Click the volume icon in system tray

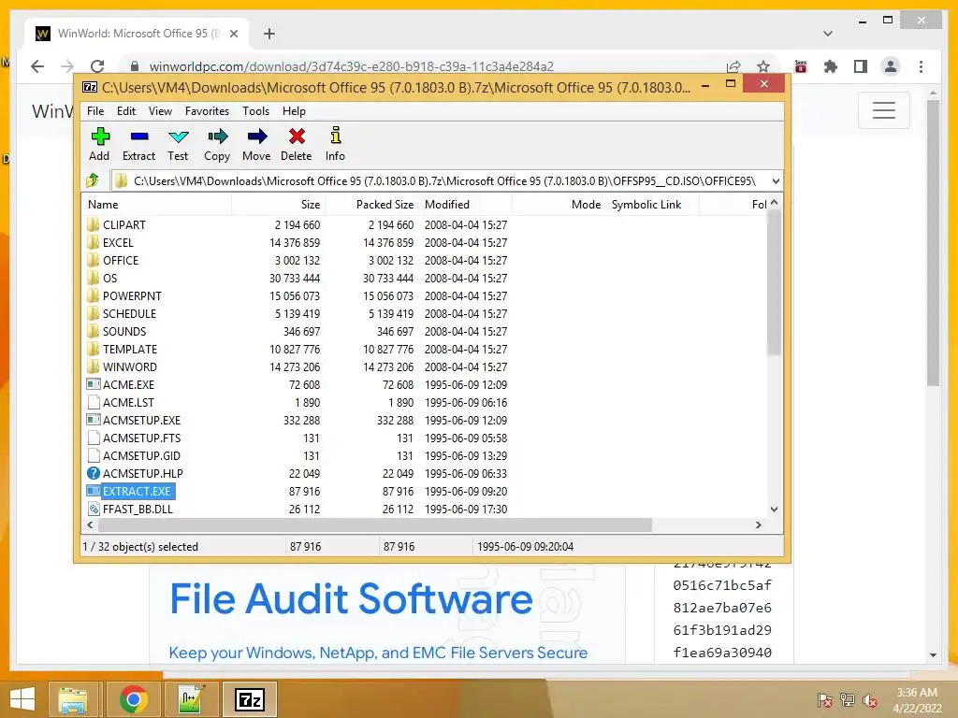click(x=869, y=700)
